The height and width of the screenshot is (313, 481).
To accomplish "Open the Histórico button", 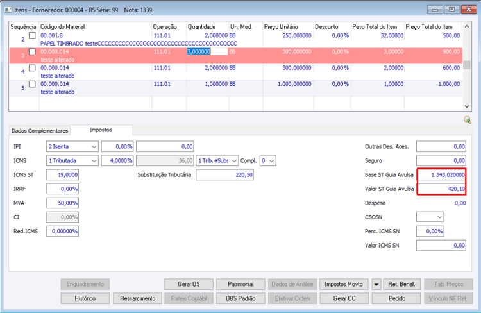I will pyautogui.click(x=85, y=299).
